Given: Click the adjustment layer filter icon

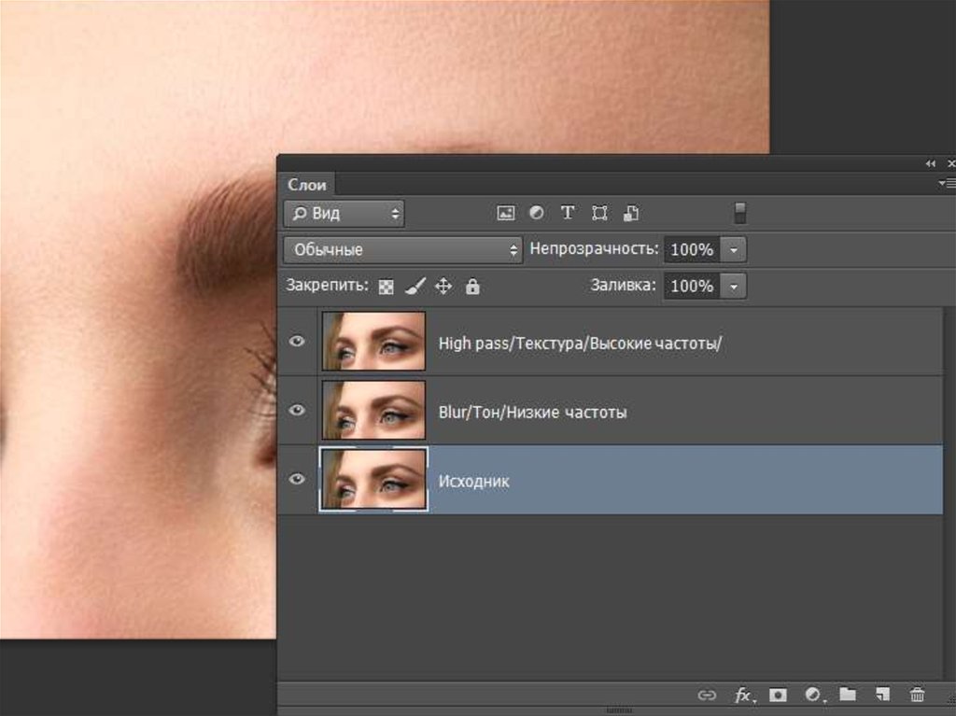Looking at the screenshot, I should tap(536, 213).
